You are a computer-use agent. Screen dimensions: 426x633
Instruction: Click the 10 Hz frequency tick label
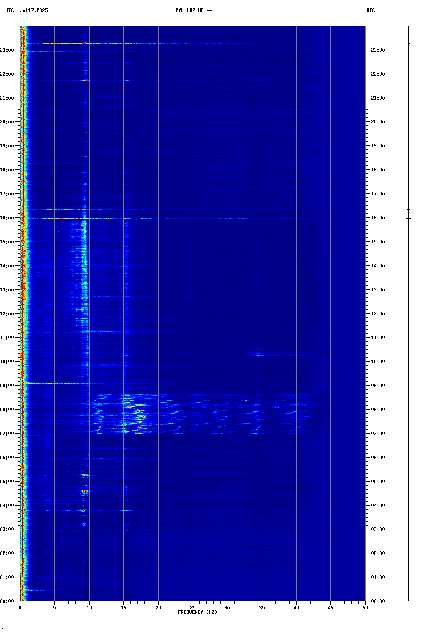[89, 608]
